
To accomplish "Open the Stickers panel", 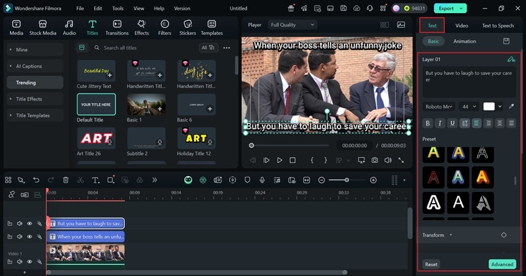I will click(x=187, y=28).
